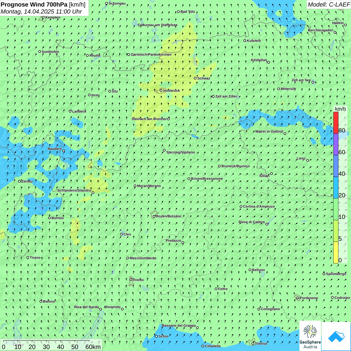The height and width of the screenshot is (351, 351).
Task: Click the Predazzo label
Action: [x=173, y=240]
